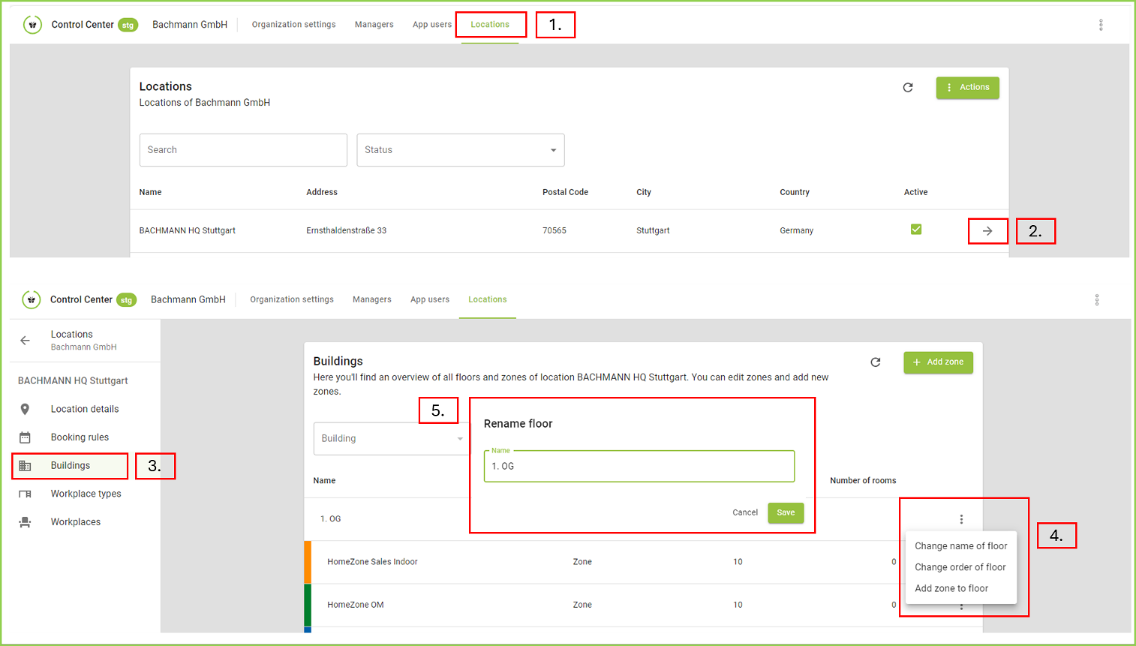Click the back arrow beside Locations sidebar header
Viewport: 1136px width, 646px height.
pyautogui.click(x=25, y=341)
